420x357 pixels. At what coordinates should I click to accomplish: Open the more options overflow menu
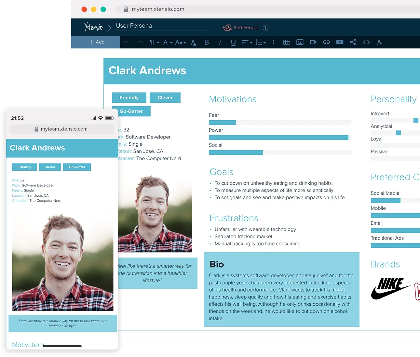(273, 42)
